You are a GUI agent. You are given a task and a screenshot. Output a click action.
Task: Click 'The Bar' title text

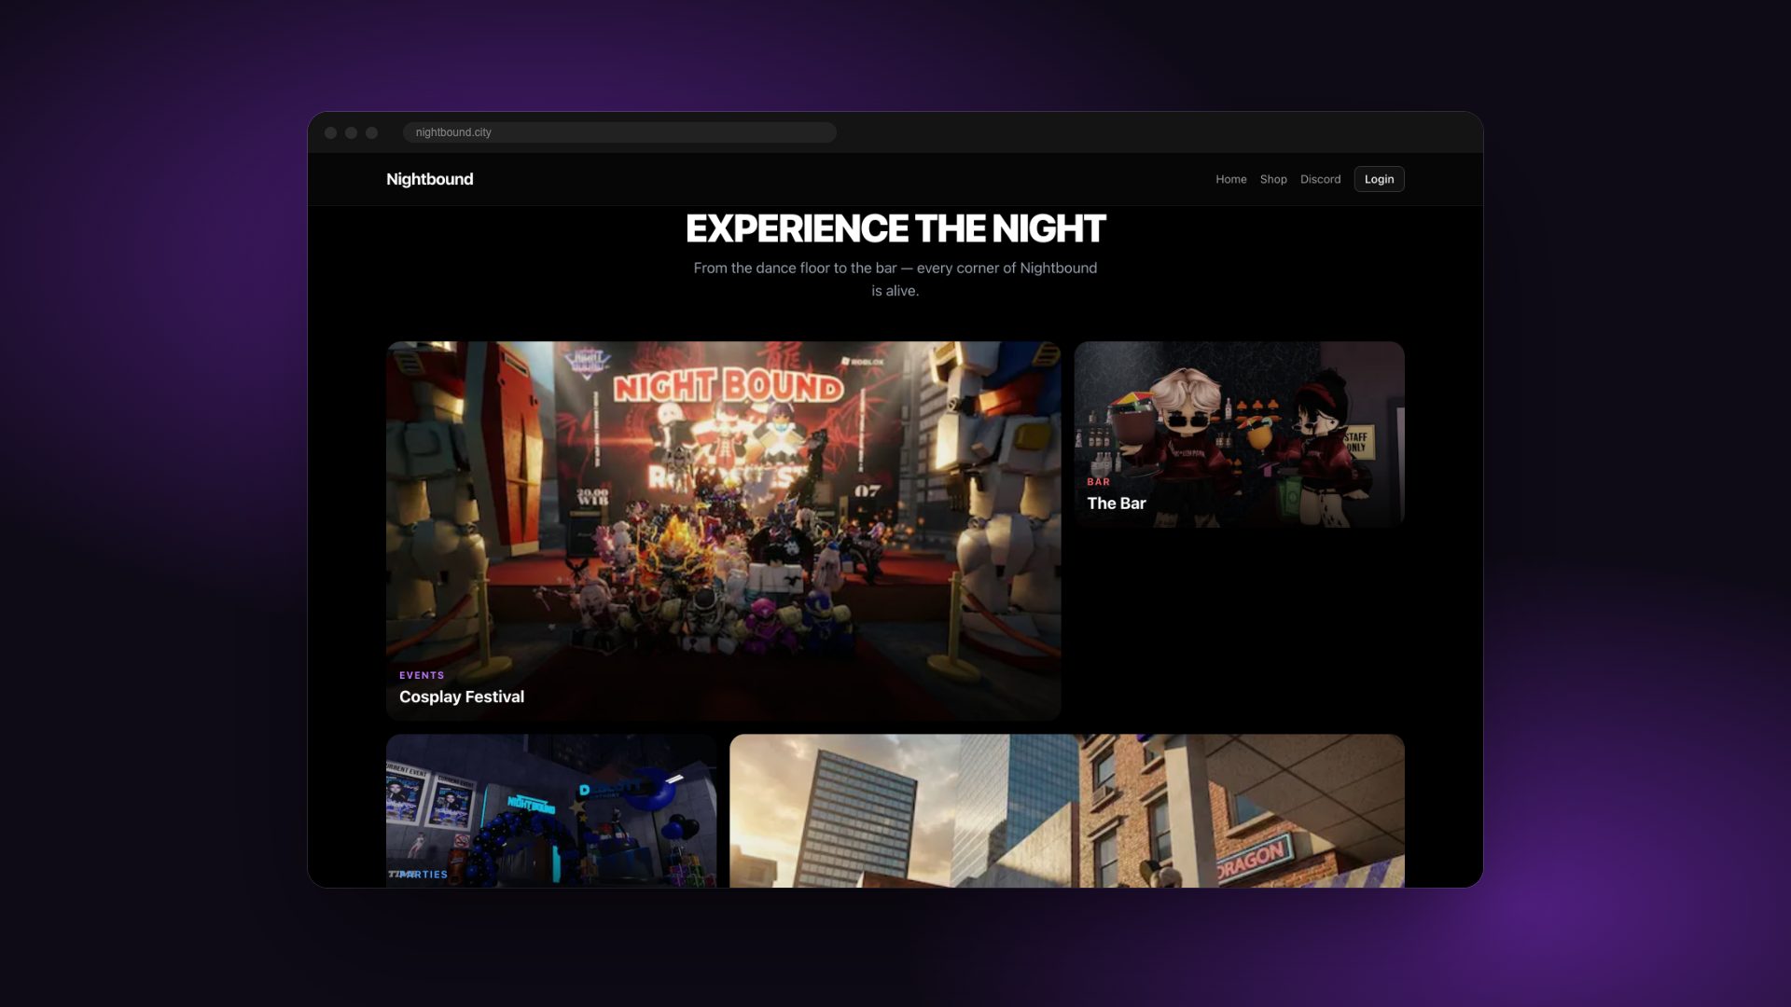coord(1116,504)
